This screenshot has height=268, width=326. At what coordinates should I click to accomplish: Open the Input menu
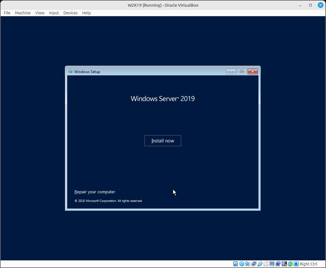point(54,13)
